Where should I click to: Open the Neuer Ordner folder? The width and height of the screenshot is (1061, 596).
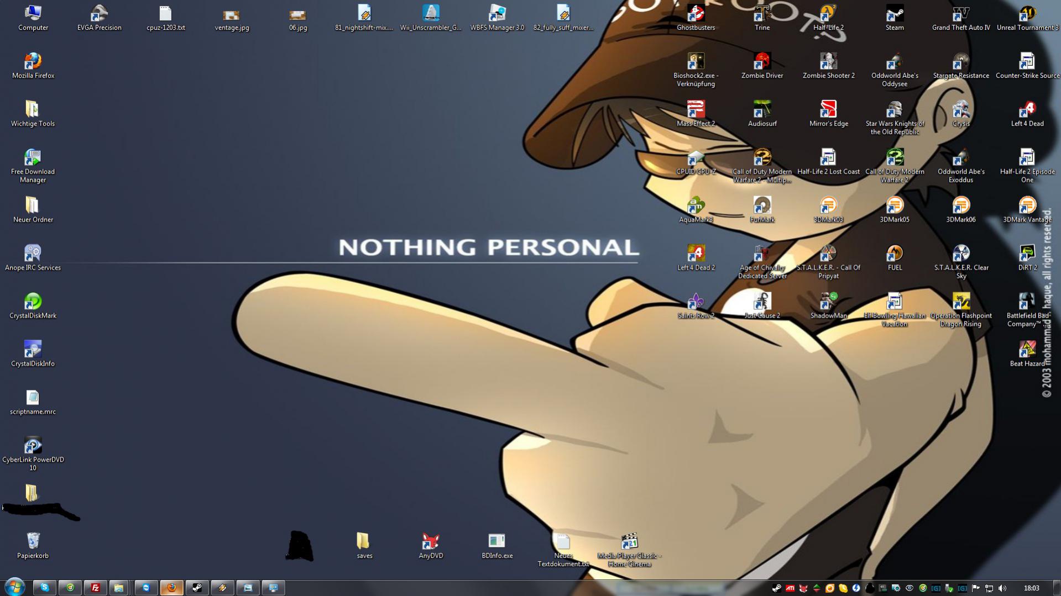coord(33,209)
